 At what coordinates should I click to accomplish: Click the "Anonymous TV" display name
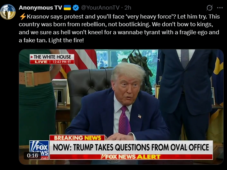pos(40,7)
